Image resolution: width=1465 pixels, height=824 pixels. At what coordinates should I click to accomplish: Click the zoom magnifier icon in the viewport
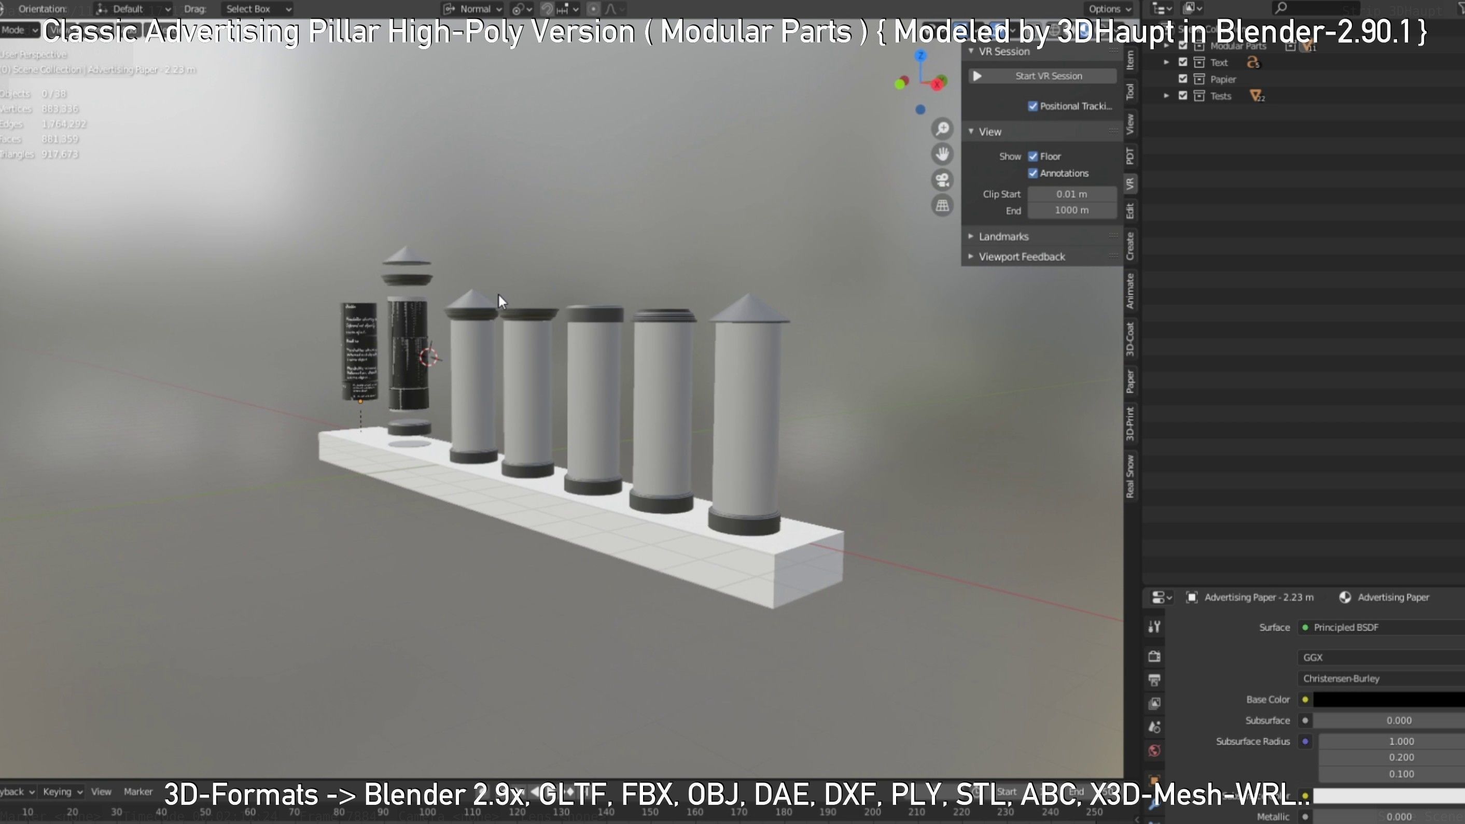point(942,129)
